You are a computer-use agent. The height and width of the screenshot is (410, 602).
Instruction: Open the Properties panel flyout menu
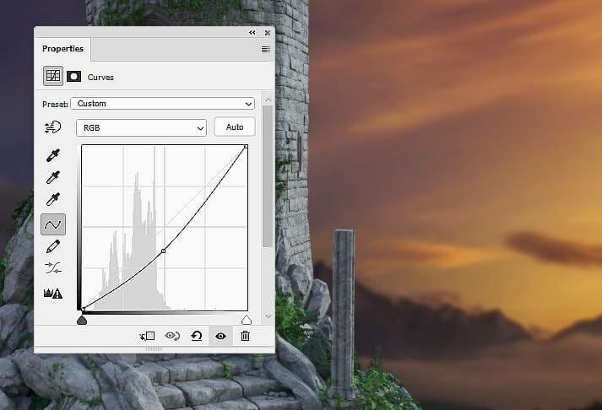266,49
